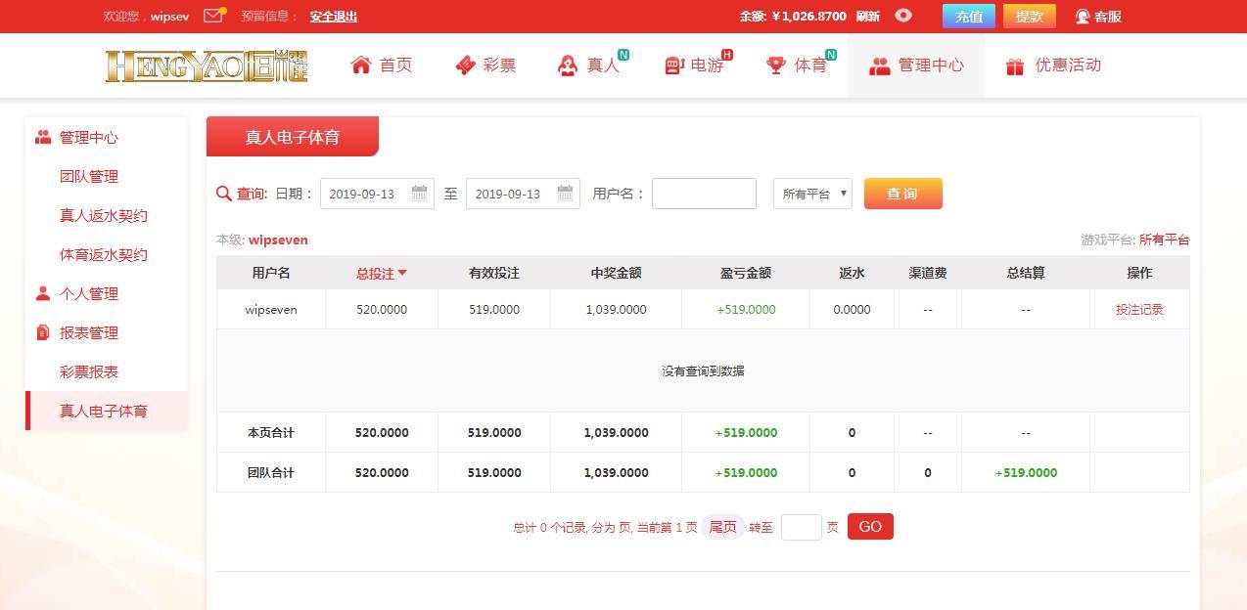Screen dimensions: 1247x610
Task: Click sidebar 个人管理 person icon
Action: click(43, 294)
